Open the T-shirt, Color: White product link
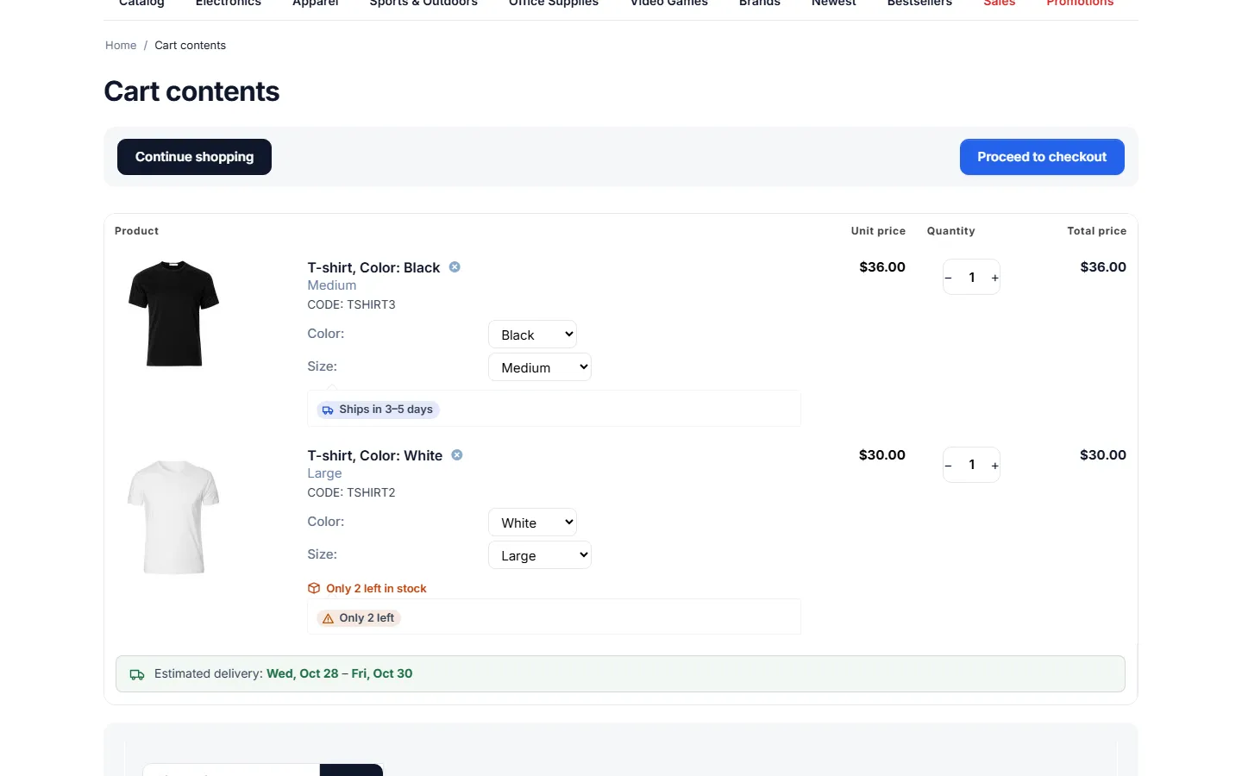 [374, 455]
